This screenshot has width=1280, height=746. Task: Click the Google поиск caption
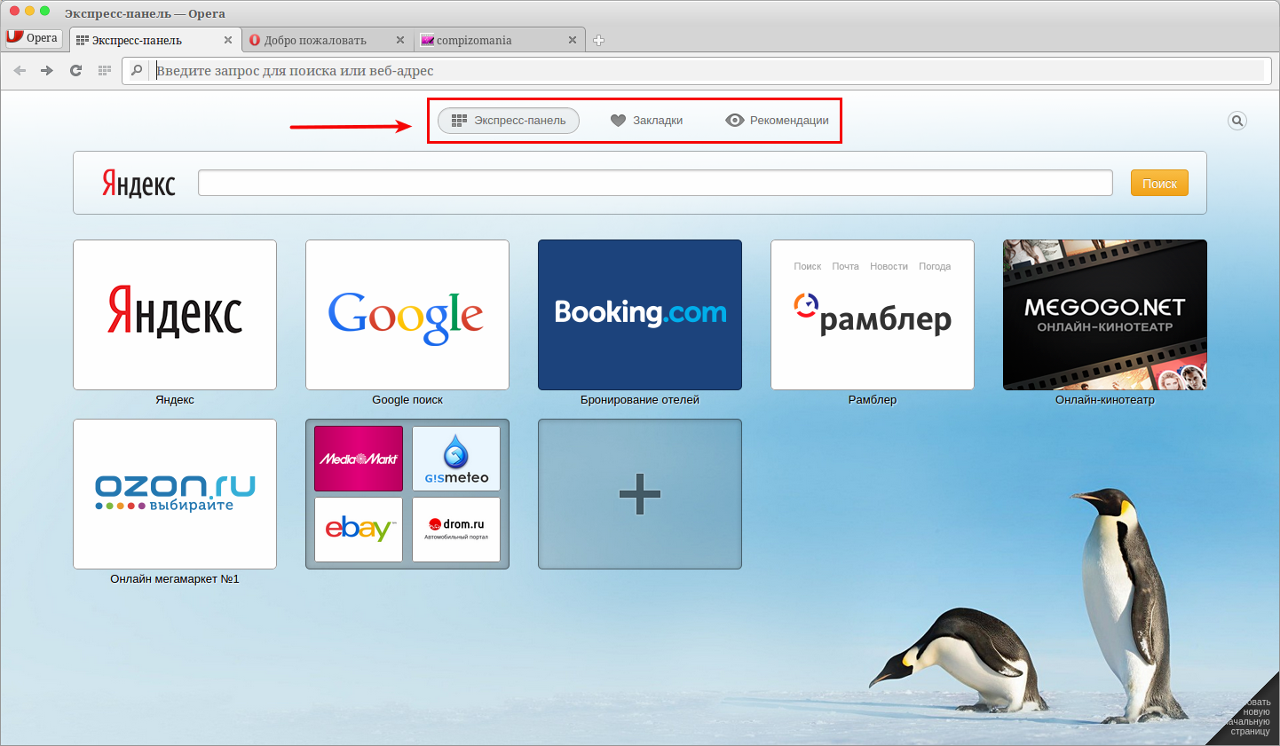click(407, 400)
